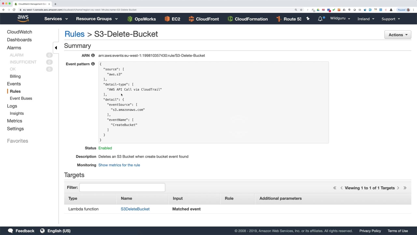This screenshot has width=417, height=235.
Task: Click the browser back arrow
Action: (3, 10)
